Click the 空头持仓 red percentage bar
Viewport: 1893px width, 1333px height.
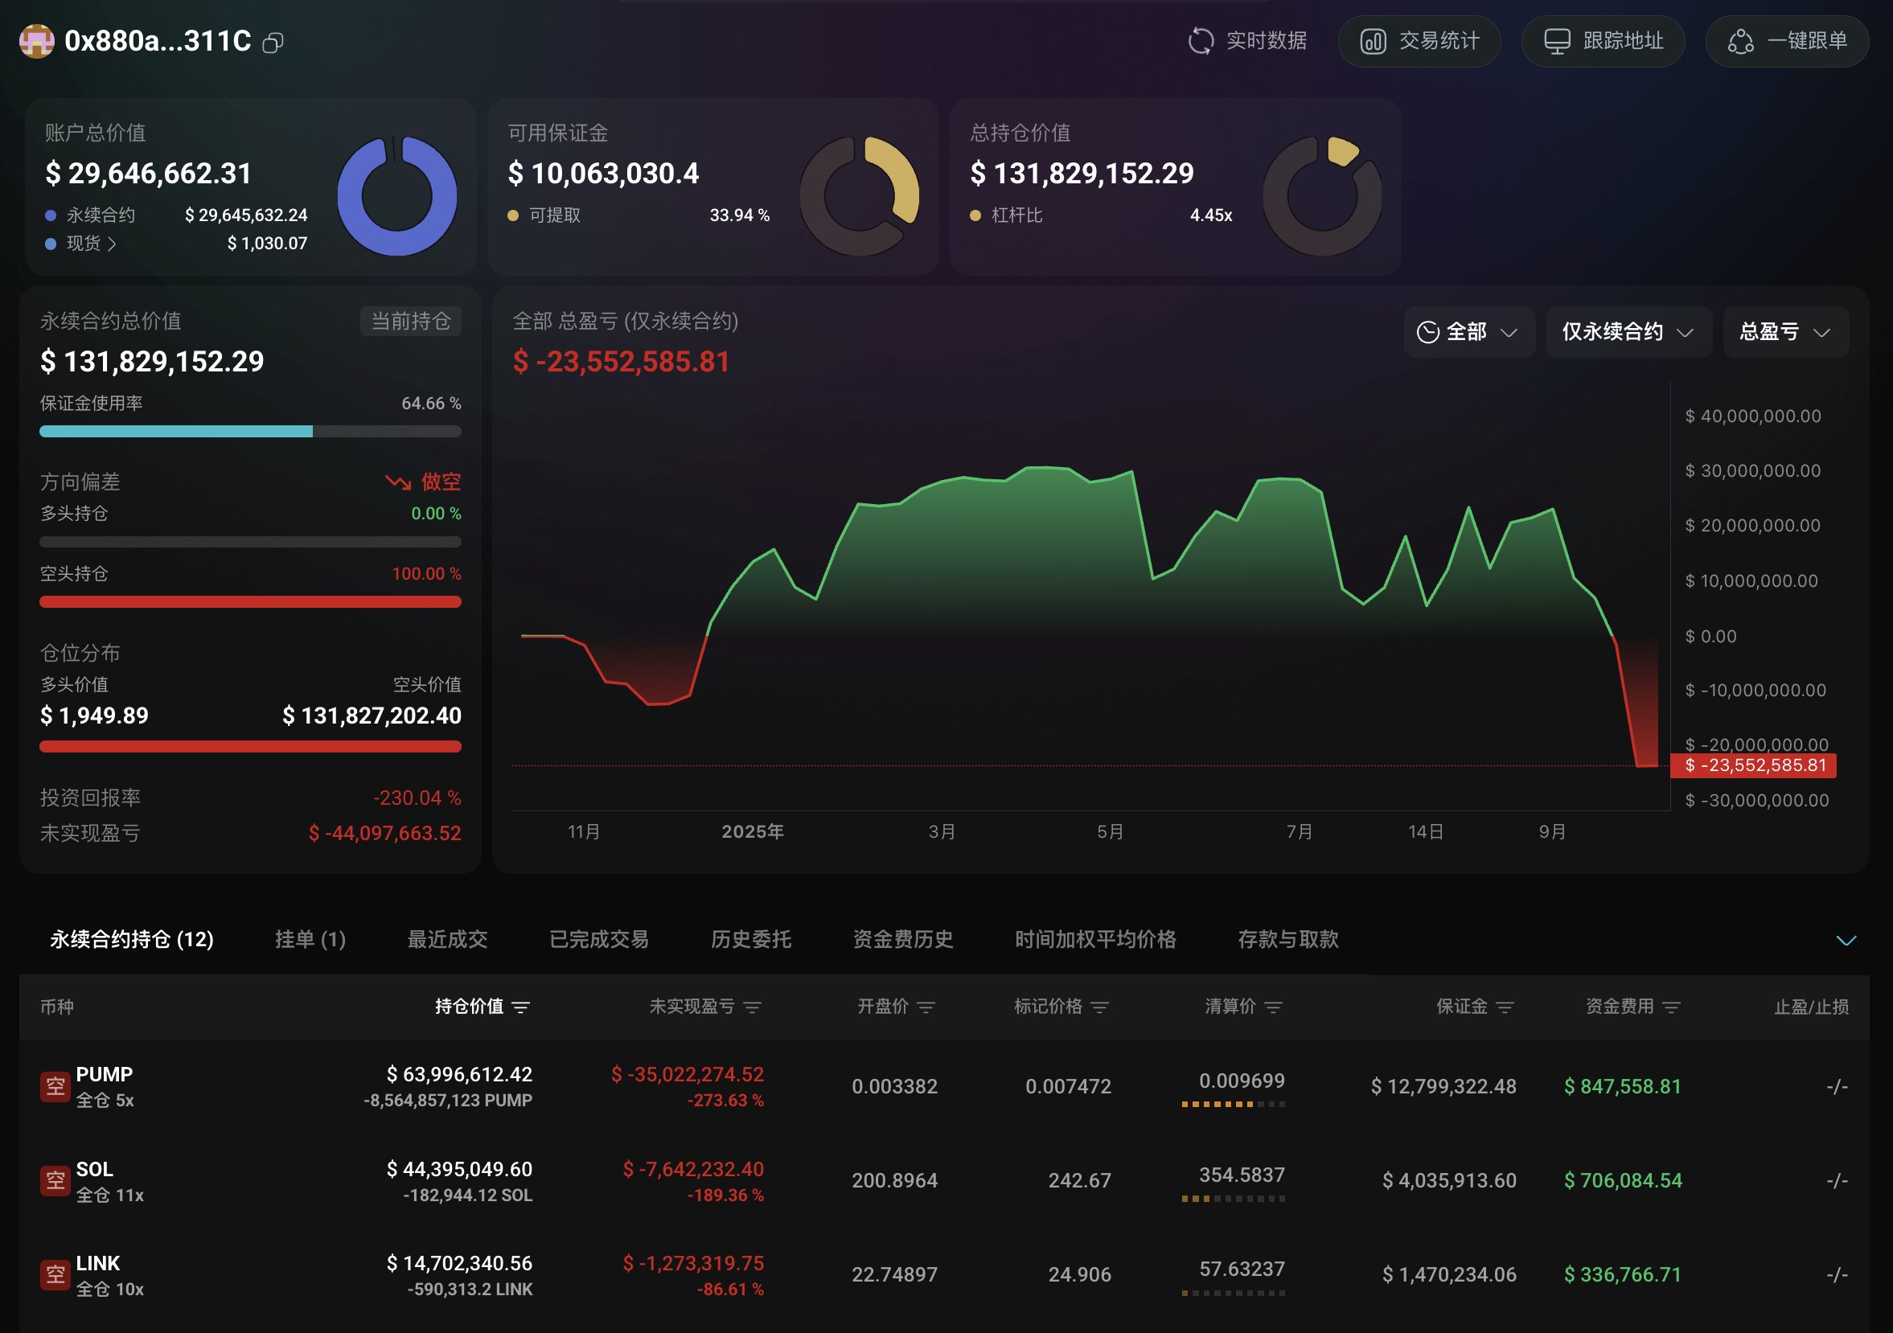251,602
